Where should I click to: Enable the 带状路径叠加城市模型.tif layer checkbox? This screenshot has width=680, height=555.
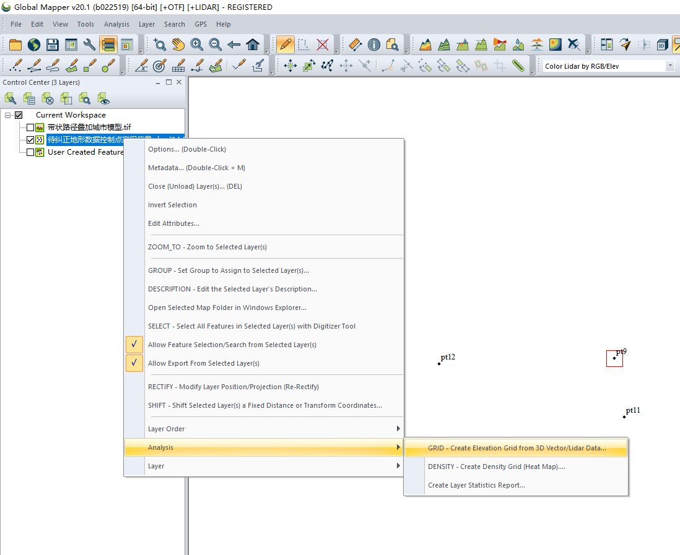click(30, 127)
